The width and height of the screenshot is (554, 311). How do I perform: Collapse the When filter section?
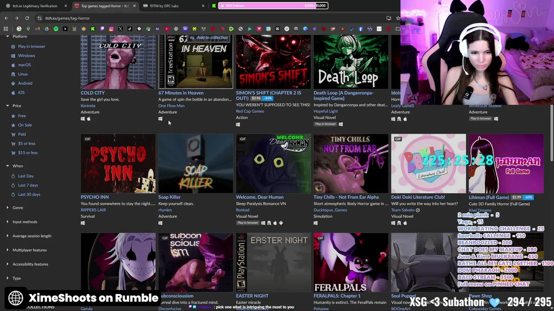click(x=14, y=166)
